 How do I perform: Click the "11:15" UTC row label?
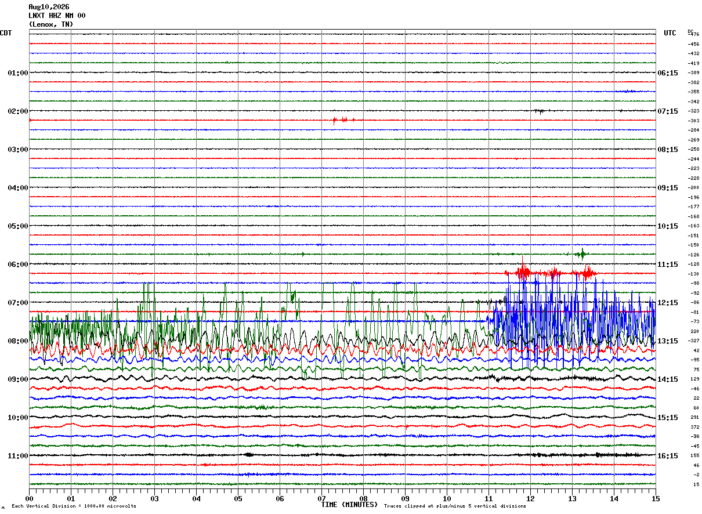(667, 265)
